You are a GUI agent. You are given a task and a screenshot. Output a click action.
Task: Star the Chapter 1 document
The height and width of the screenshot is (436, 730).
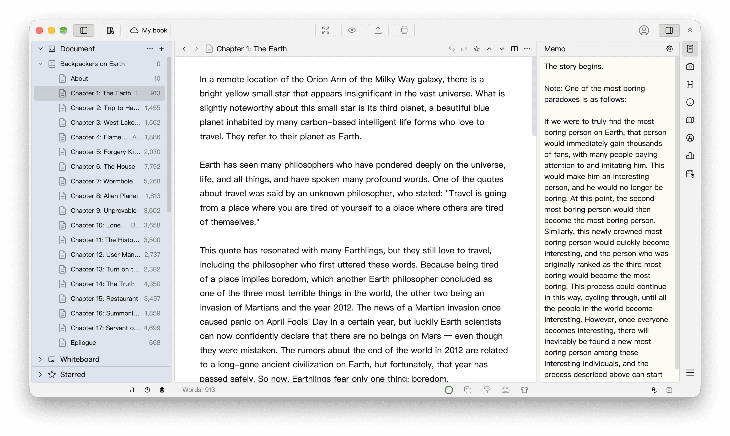tap(477, 49)
